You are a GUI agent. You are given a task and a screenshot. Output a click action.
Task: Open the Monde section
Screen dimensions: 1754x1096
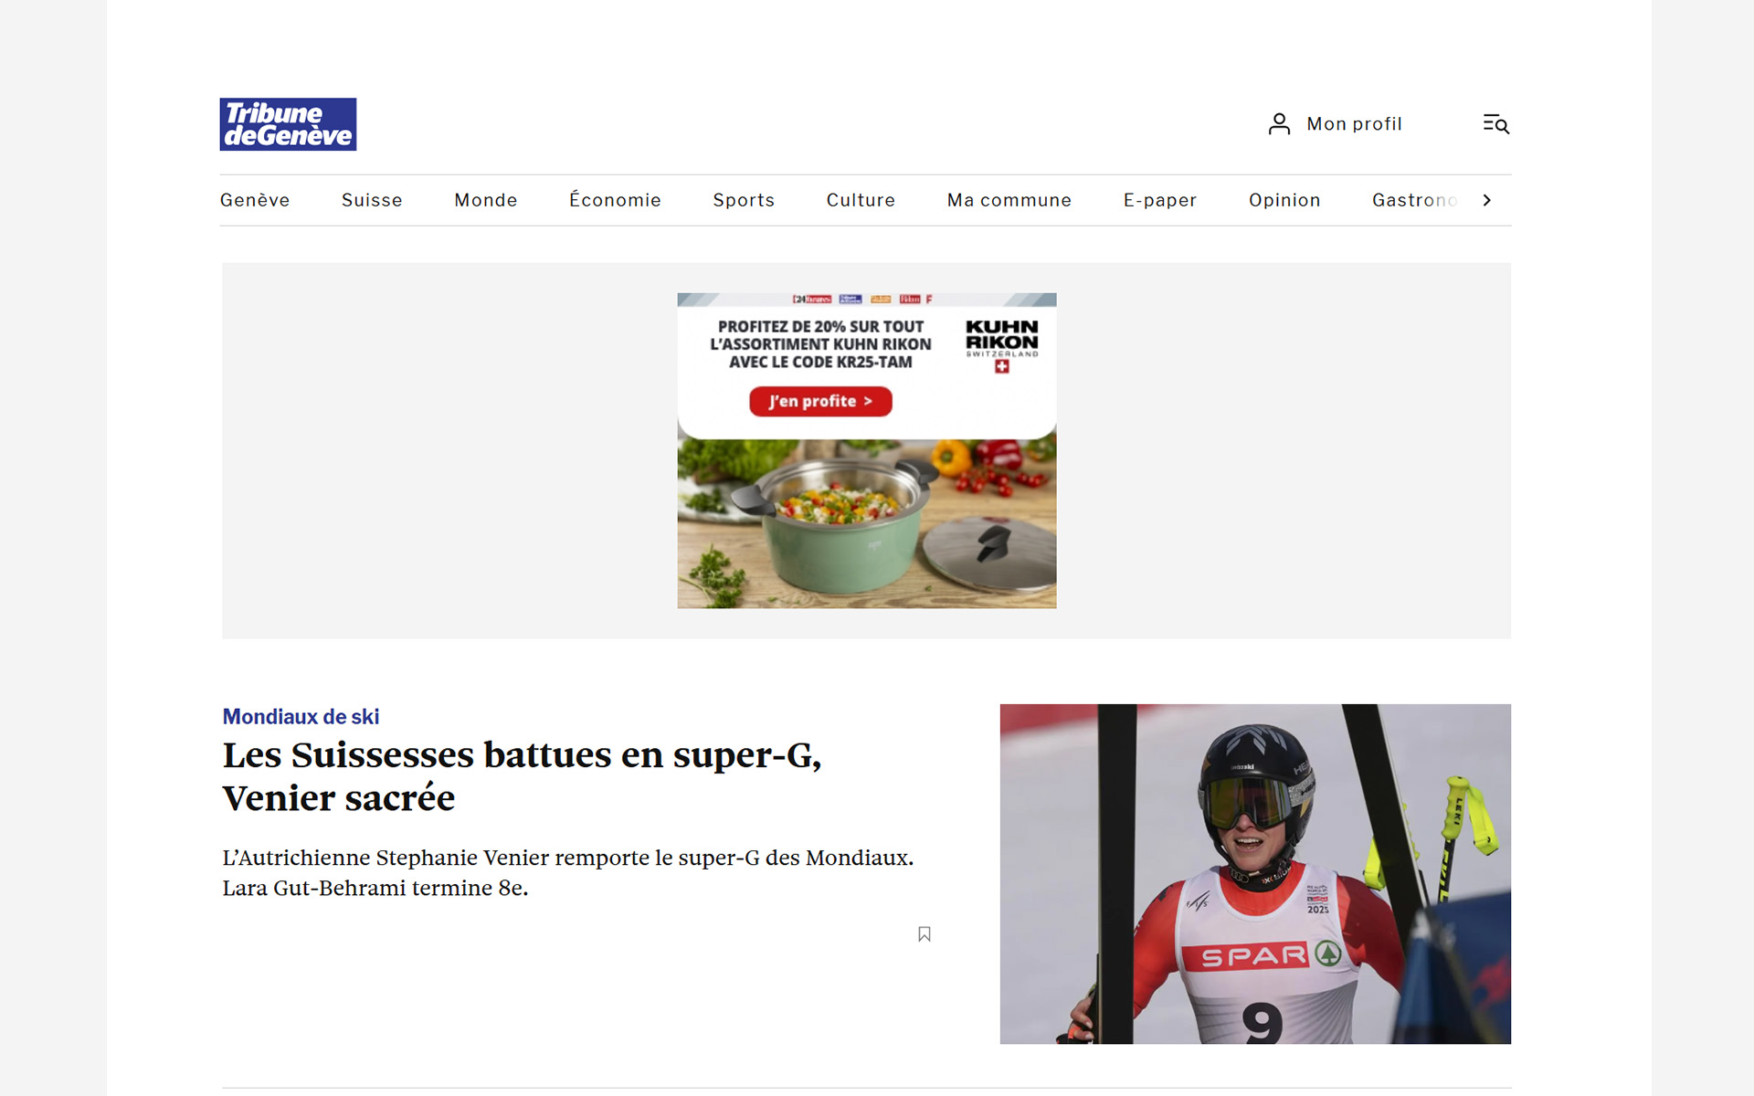485,200
